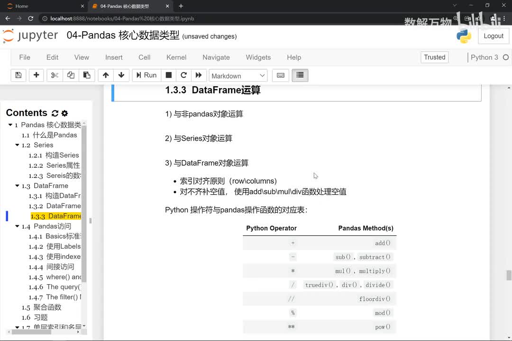View site information icon in address bar
Image resolution: width=512 pixels, height=341 pixels.
(x=45, y=18)
